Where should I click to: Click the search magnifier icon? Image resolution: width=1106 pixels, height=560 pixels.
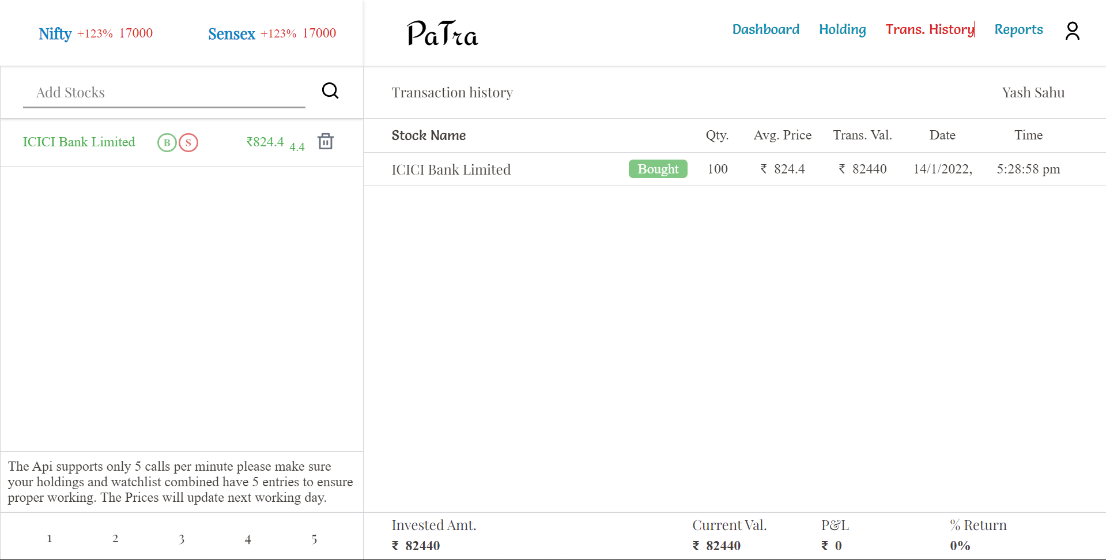[x=330, y=90]
